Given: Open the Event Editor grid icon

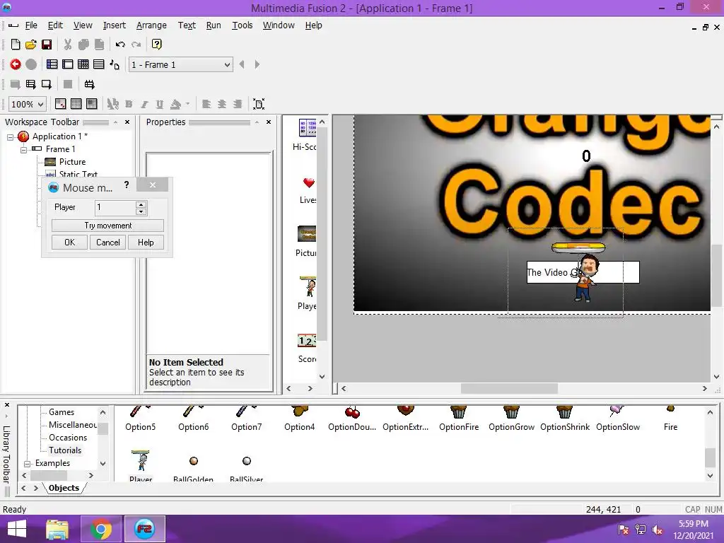Looking at the screenshot, I should [83, 64].
